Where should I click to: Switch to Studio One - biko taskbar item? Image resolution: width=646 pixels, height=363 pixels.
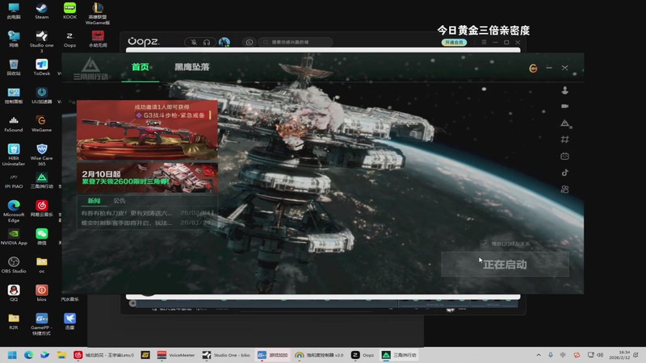[226, 355]
